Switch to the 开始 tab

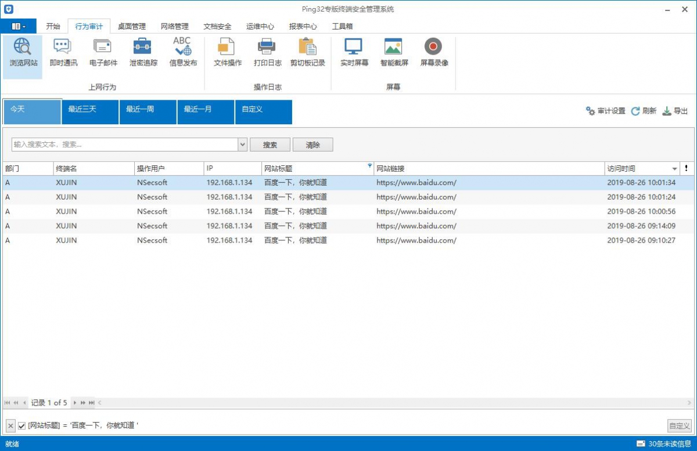53,26
